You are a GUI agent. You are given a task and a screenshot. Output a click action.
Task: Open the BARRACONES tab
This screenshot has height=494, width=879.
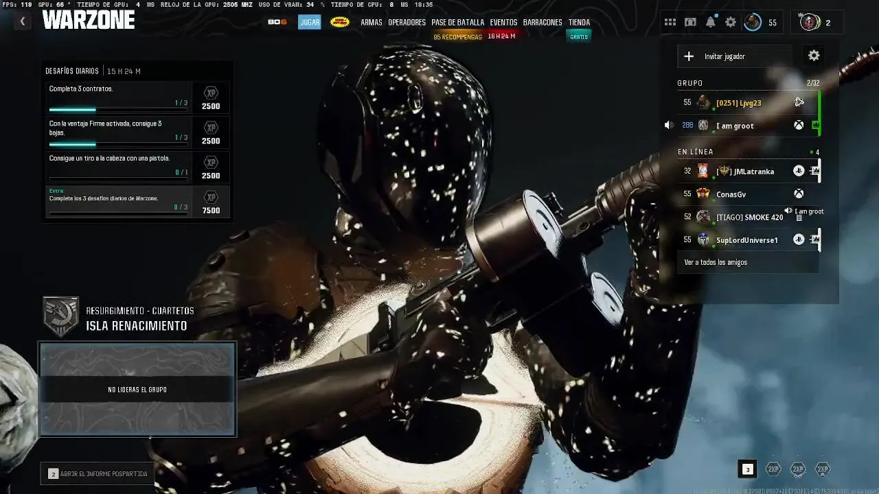pyautogui.click(x=543, y=23)
